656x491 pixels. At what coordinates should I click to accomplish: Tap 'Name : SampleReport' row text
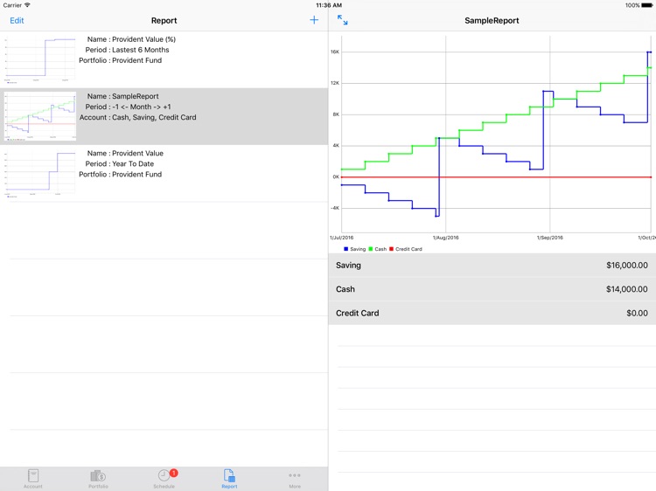pos(123,96)
